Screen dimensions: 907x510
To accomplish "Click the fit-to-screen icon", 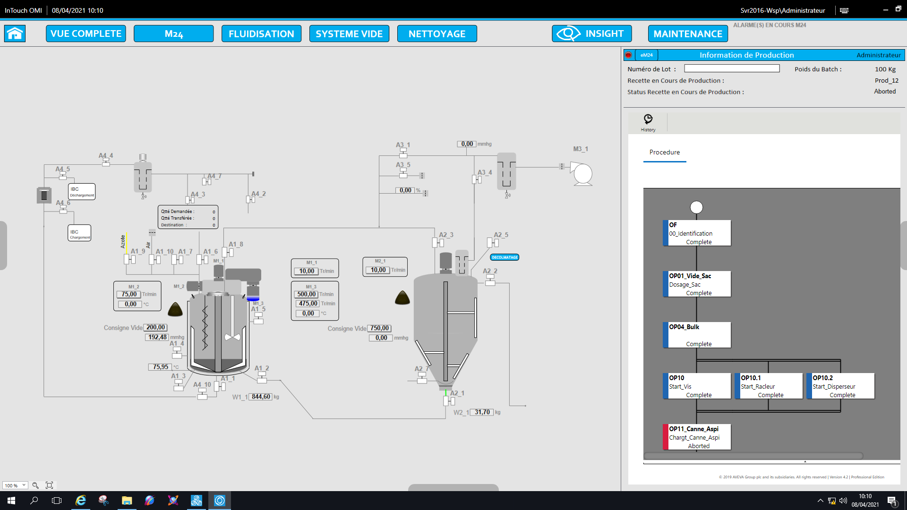I will coord(49,485).
